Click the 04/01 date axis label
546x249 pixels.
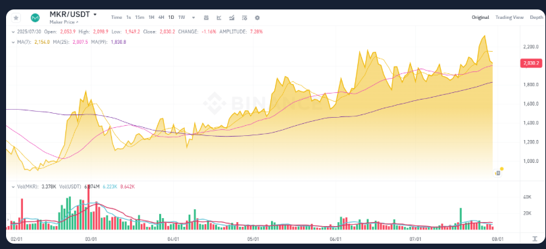click(x=173, y=240)
